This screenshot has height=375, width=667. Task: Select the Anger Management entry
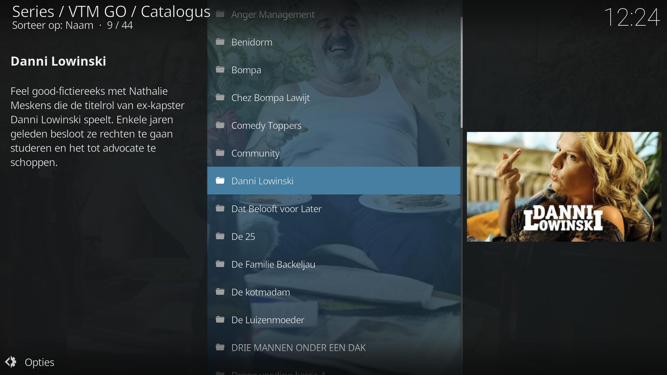(x=273, y=14)
